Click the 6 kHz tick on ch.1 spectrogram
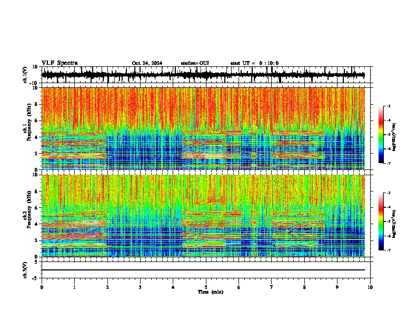 point(36,120)
